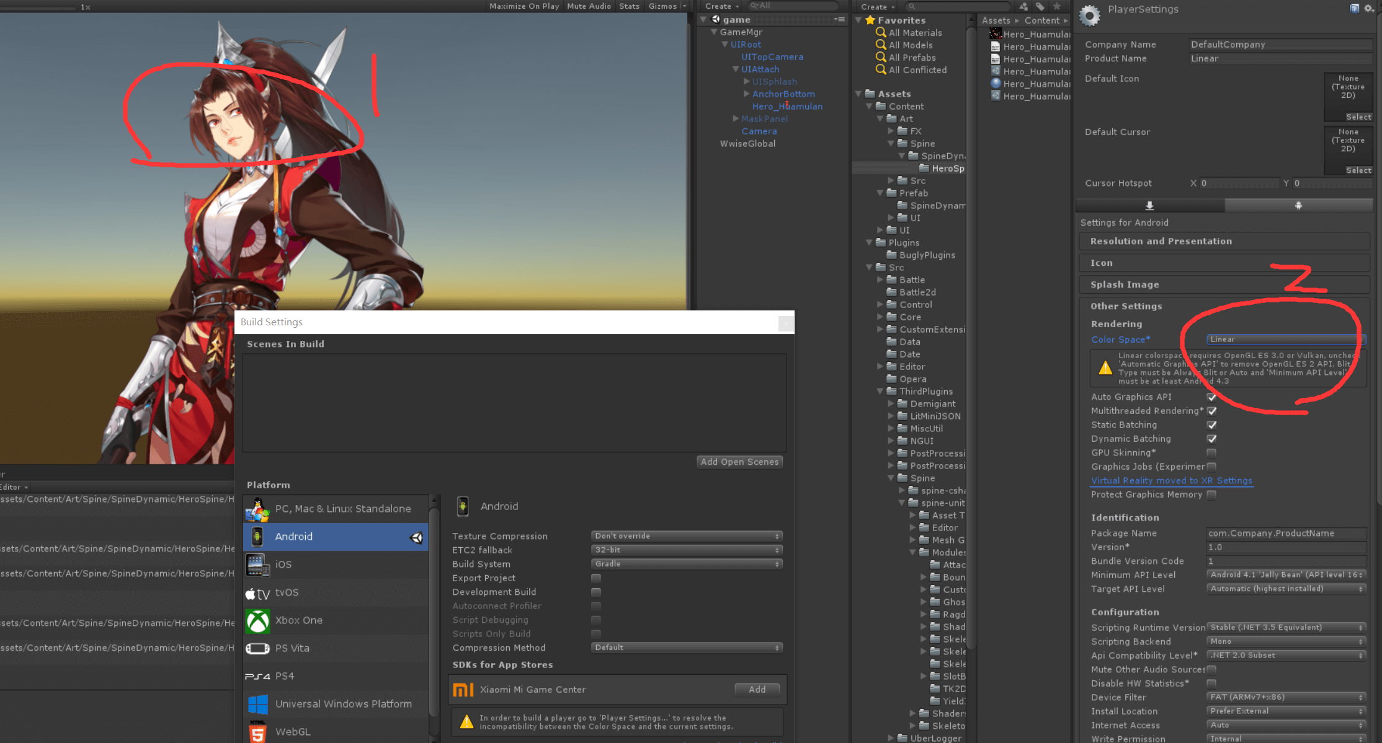Click the Project save-search star icon
The image size is (1382, 743).
(1057, 6)
